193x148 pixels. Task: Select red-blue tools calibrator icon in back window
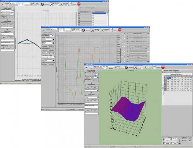coord(52,4)
